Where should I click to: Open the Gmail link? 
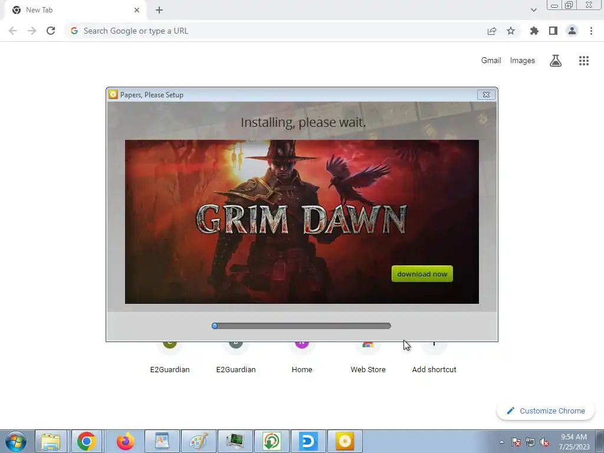pos(491,61)
